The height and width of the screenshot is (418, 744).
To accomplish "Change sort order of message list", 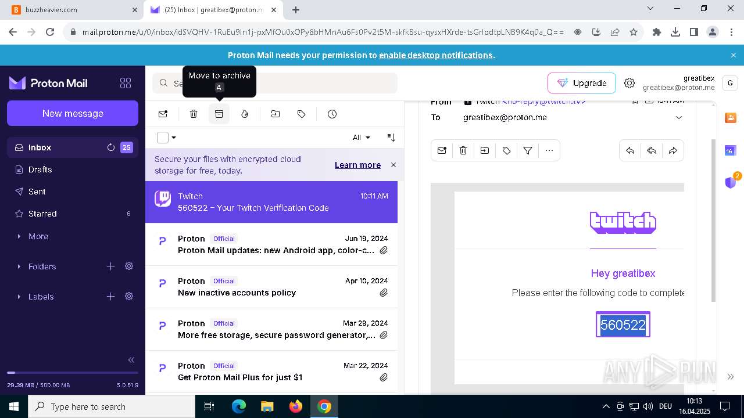I will tap(391, 138).
